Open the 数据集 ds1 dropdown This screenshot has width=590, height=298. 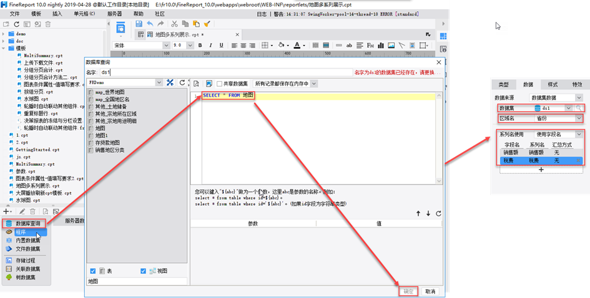click(569, 108)
